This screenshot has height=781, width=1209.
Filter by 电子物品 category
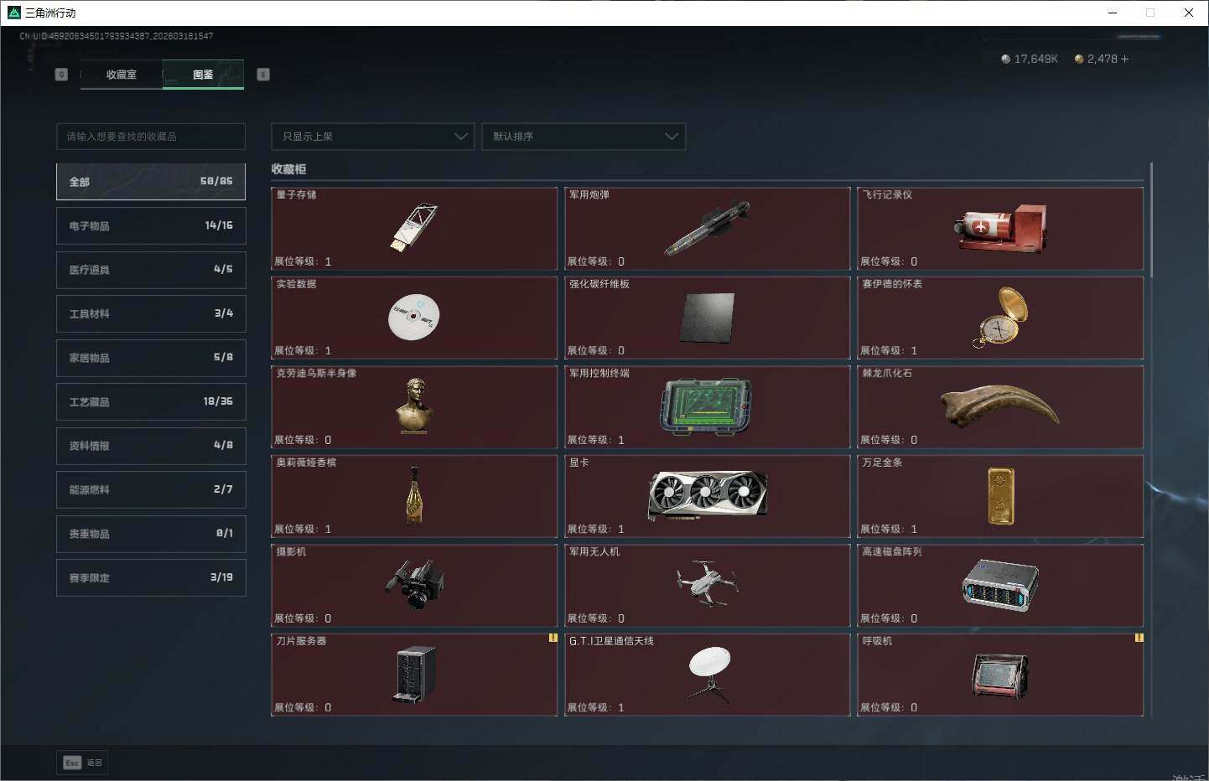(151, 225)
